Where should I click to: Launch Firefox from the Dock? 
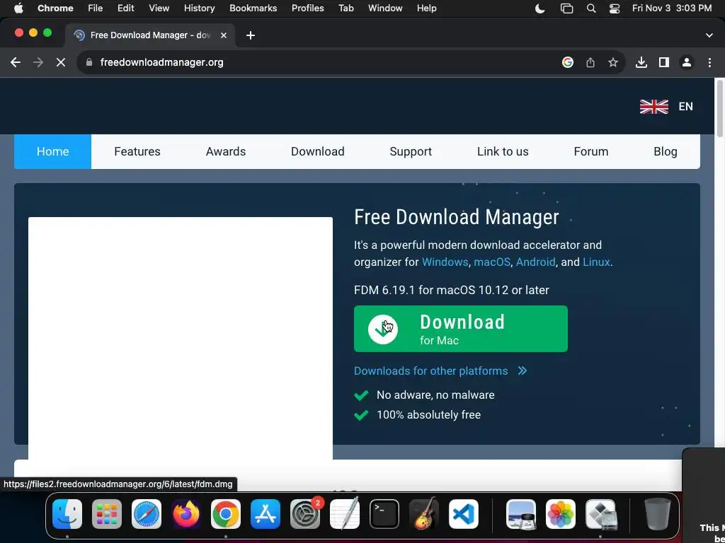(x=186, y=514)
